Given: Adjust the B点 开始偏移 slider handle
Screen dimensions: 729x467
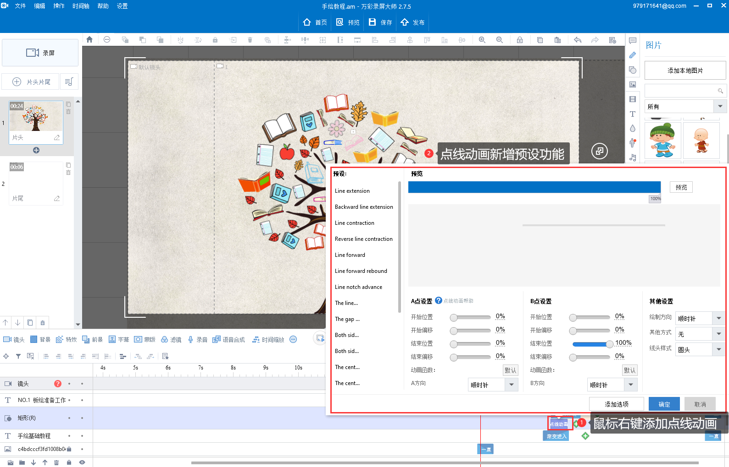Looking at the screenshot, I should coord(573,331).
